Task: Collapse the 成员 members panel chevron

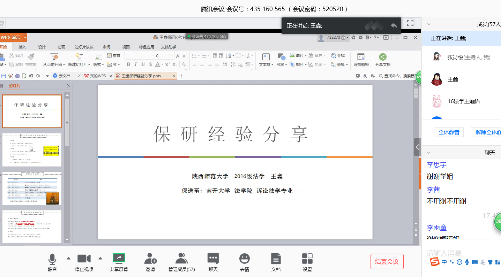Action: click(429, 24)
